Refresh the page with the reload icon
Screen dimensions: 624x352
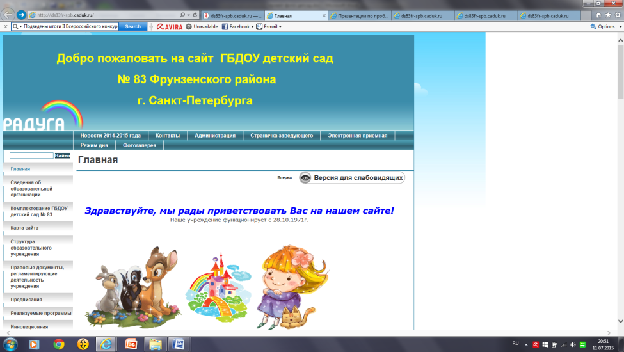(195, 15)
